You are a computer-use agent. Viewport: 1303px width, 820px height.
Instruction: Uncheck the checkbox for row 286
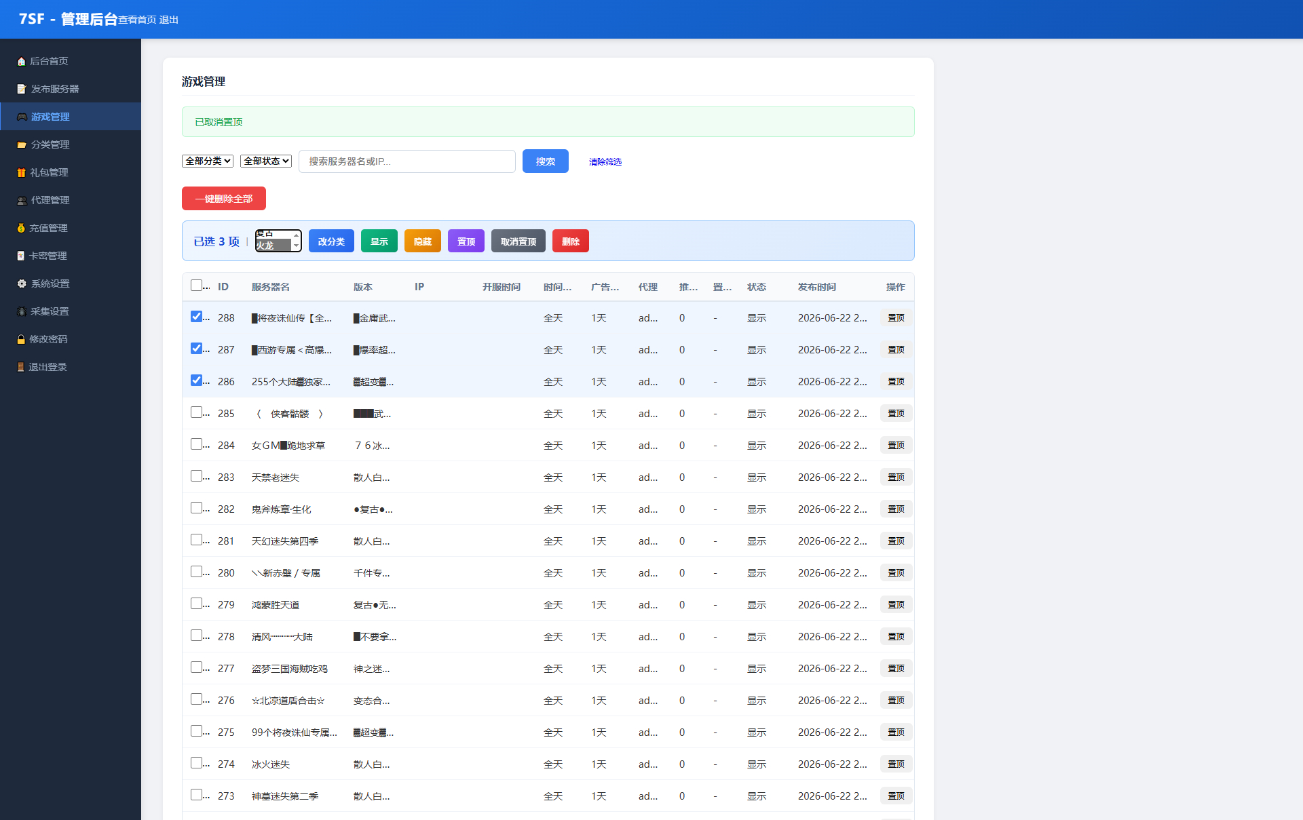196,380
